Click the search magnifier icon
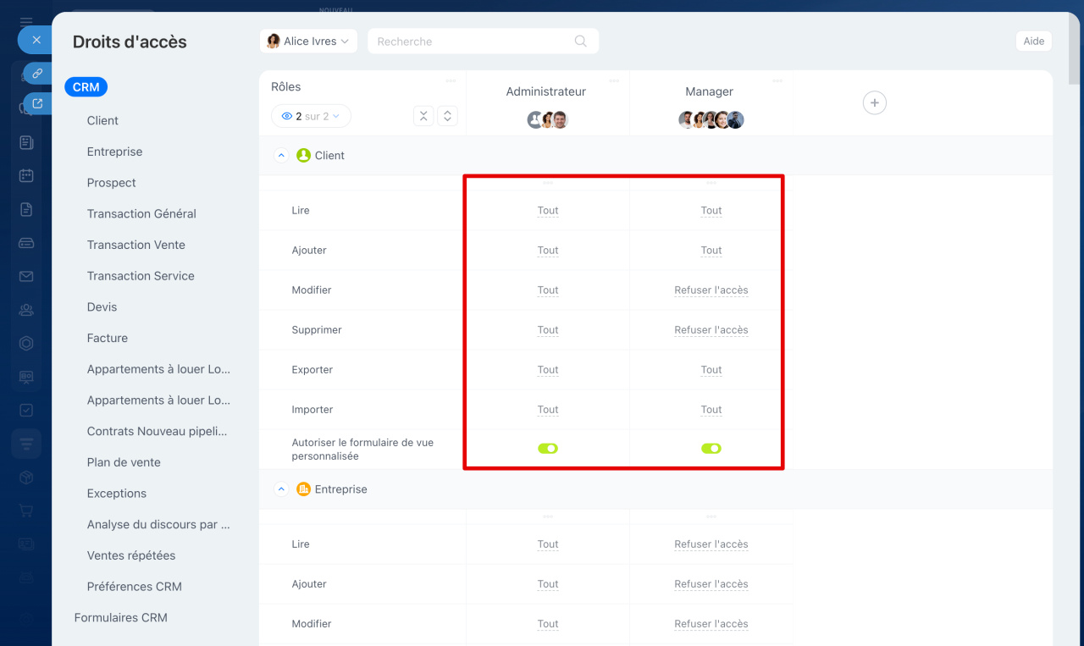Viewport: 1084px width, 646px height. (580, 41)
